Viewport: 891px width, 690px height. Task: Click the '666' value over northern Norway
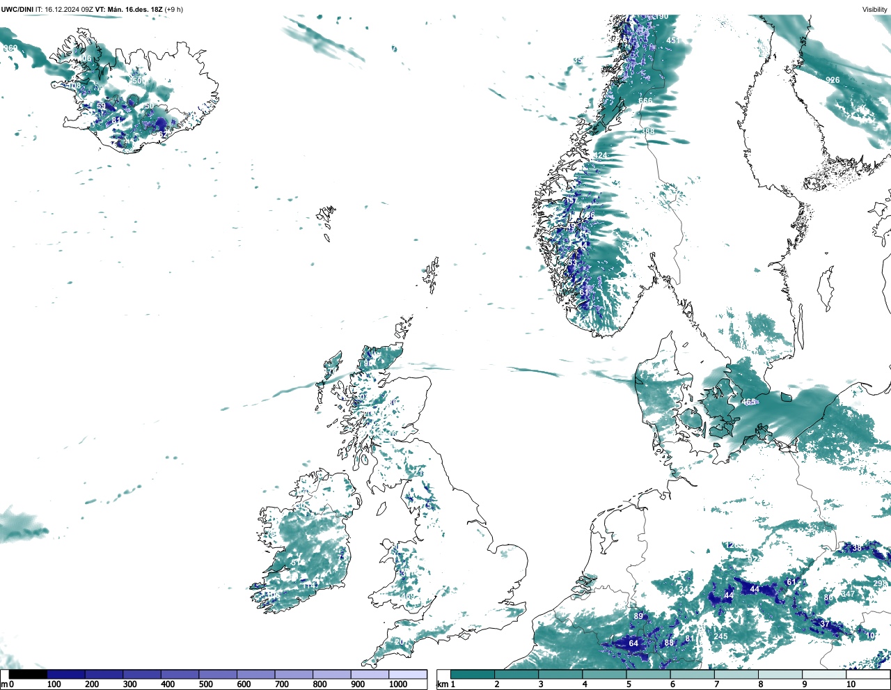645,101
